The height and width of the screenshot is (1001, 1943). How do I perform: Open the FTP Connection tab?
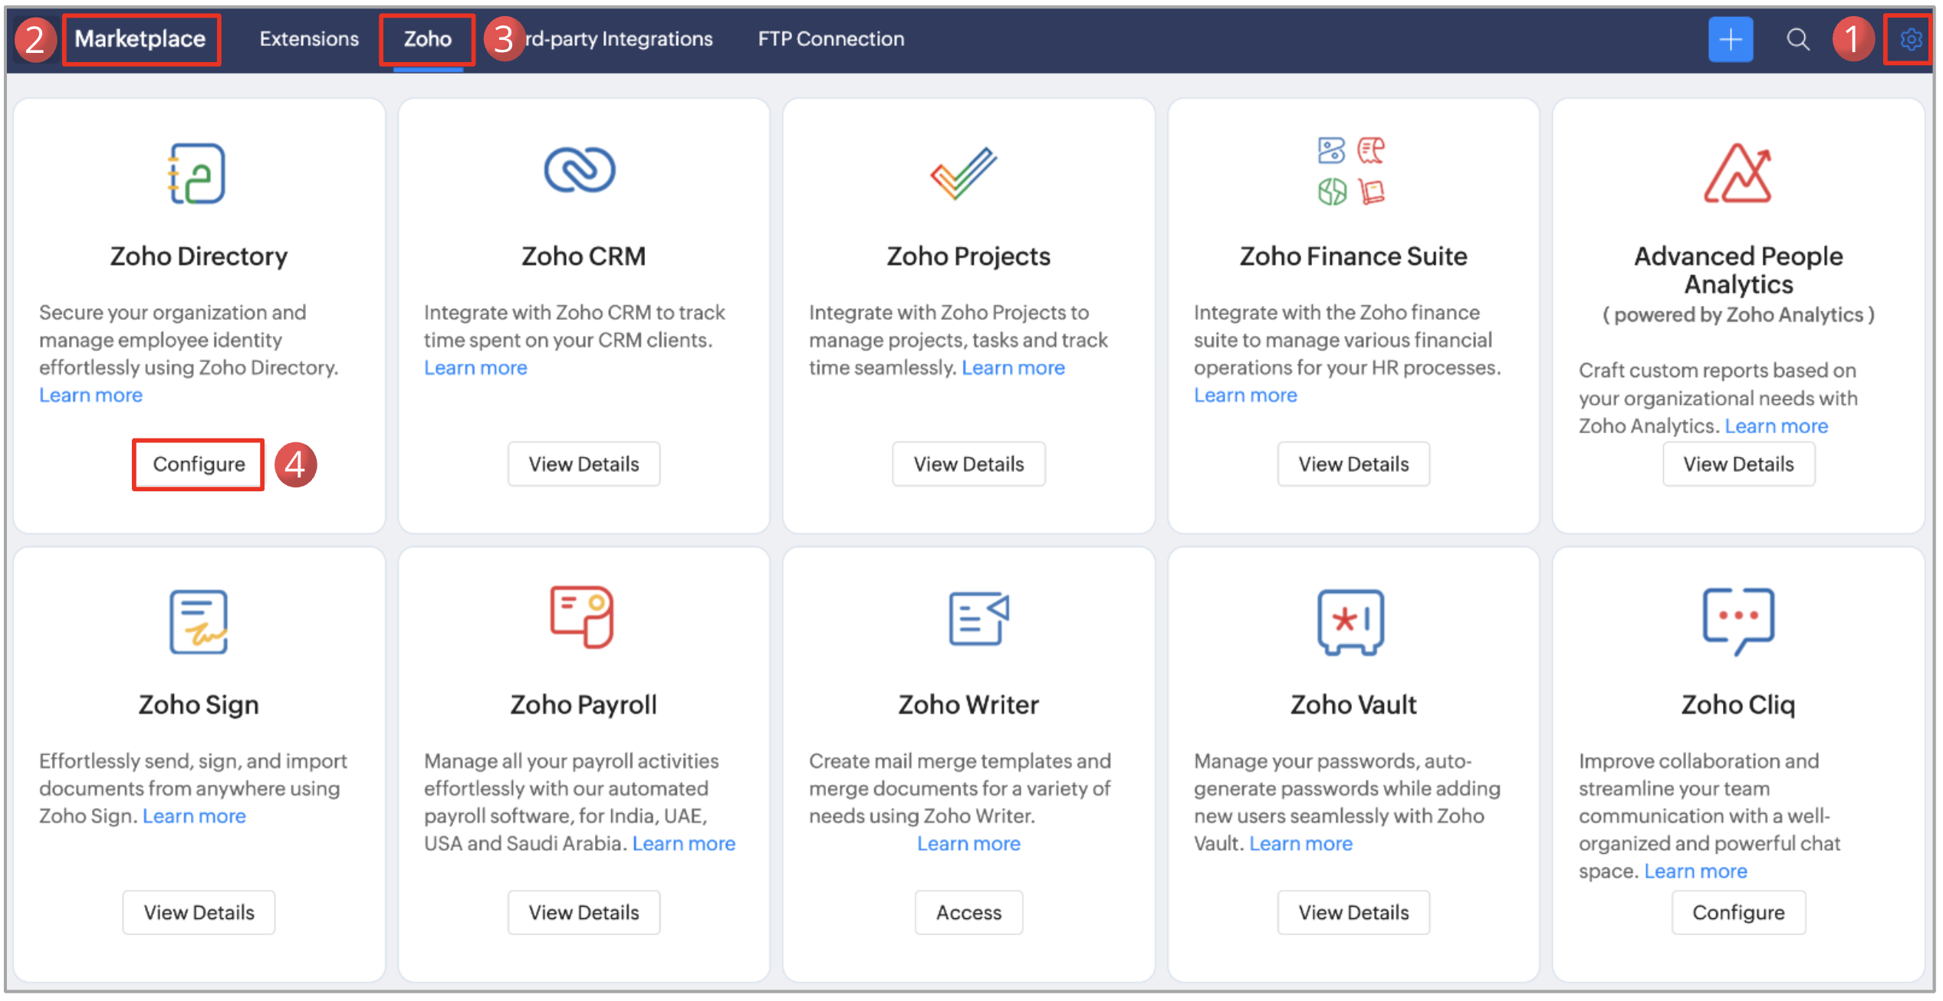831,39
